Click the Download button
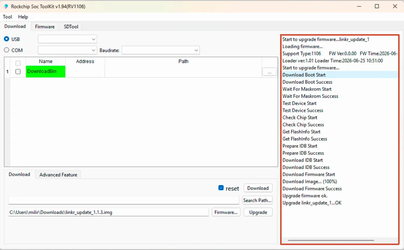 (x=258, y=188)
